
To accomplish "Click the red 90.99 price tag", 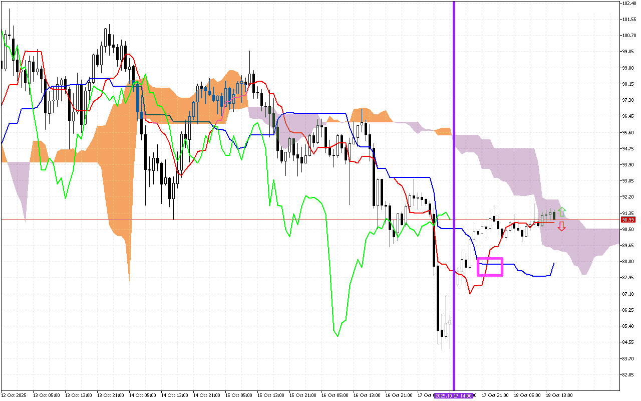I will tap(627, 220).
